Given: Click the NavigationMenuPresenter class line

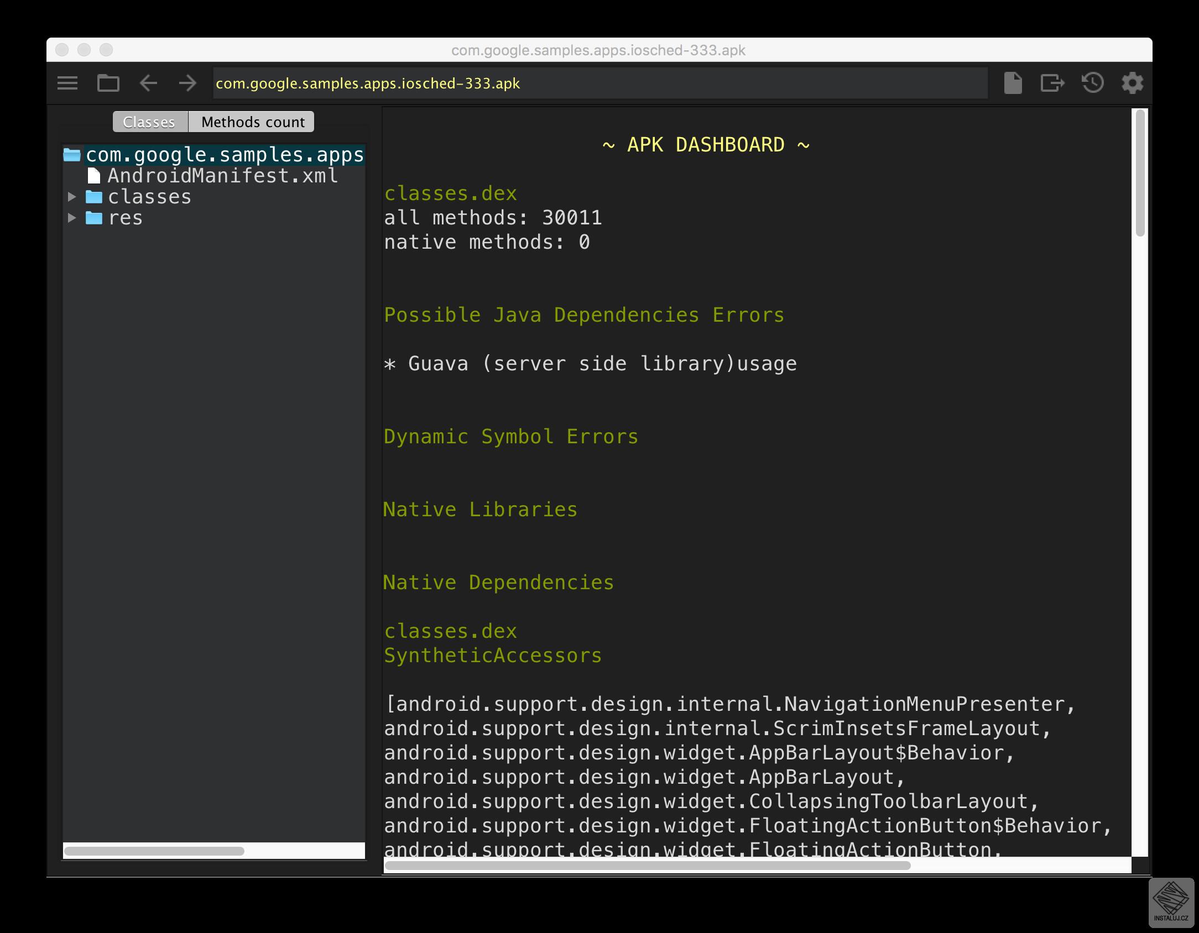Looking at the screenshot, I should [730, 704].
